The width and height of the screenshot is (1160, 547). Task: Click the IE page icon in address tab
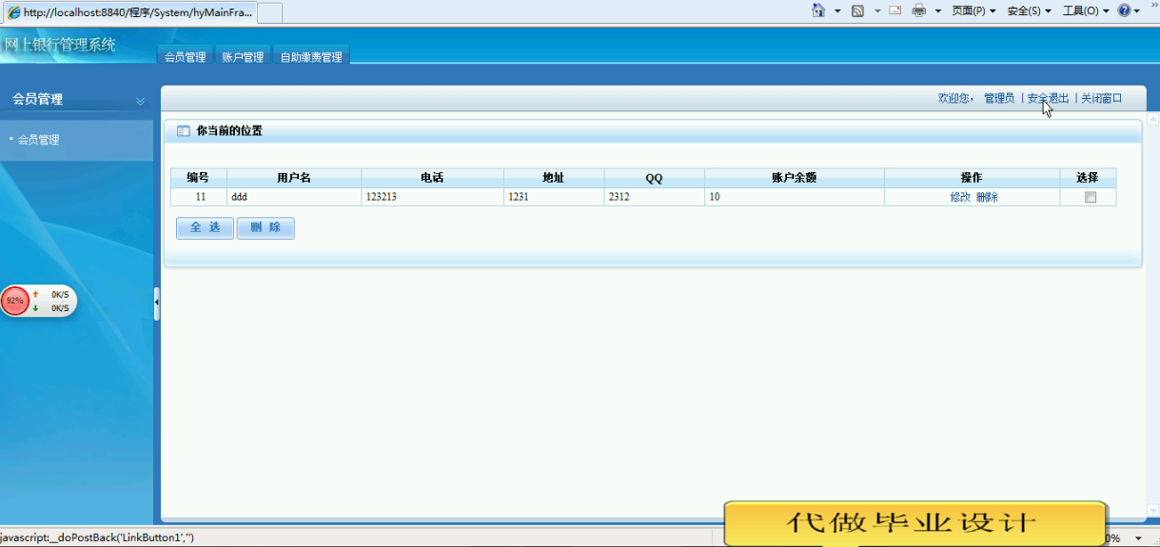click(x=14, y=12)
